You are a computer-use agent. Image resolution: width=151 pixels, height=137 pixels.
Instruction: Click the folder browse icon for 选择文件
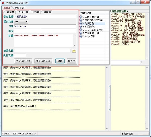[74, 51]
